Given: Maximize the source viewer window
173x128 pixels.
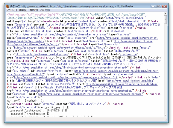Looking at the screenshot, I should [159, 6].
